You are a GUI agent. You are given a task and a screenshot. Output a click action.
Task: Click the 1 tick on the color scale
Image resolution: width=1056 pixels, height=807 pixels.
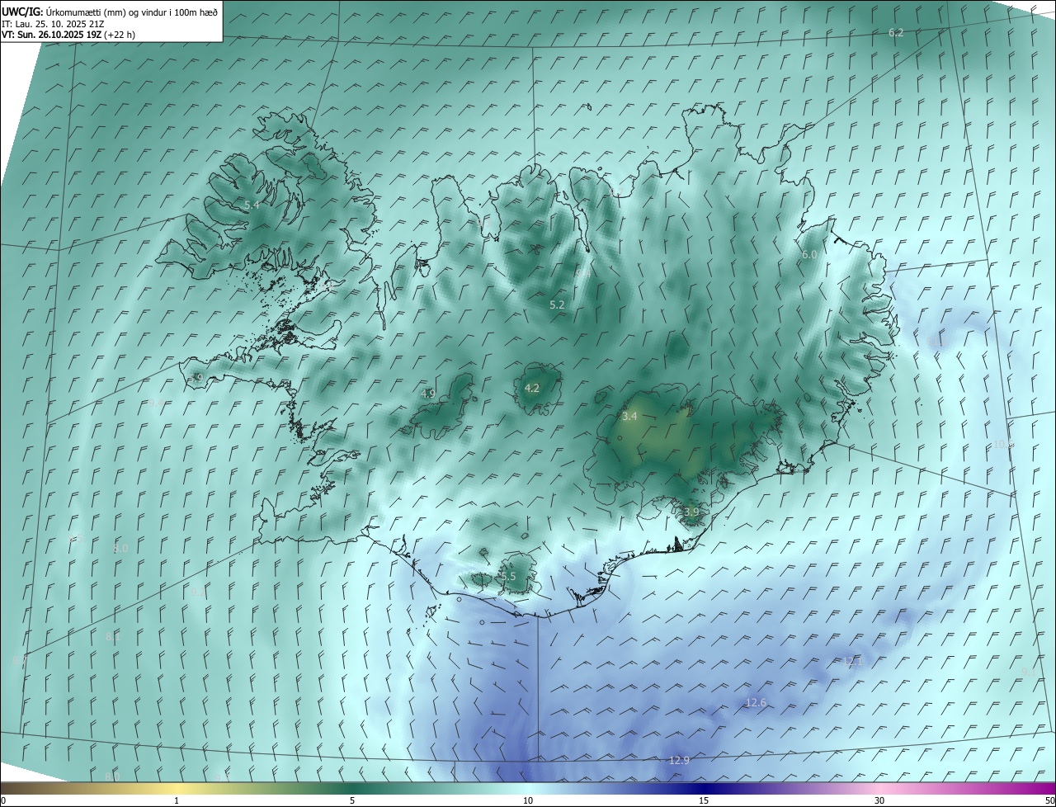click(177, 800)
